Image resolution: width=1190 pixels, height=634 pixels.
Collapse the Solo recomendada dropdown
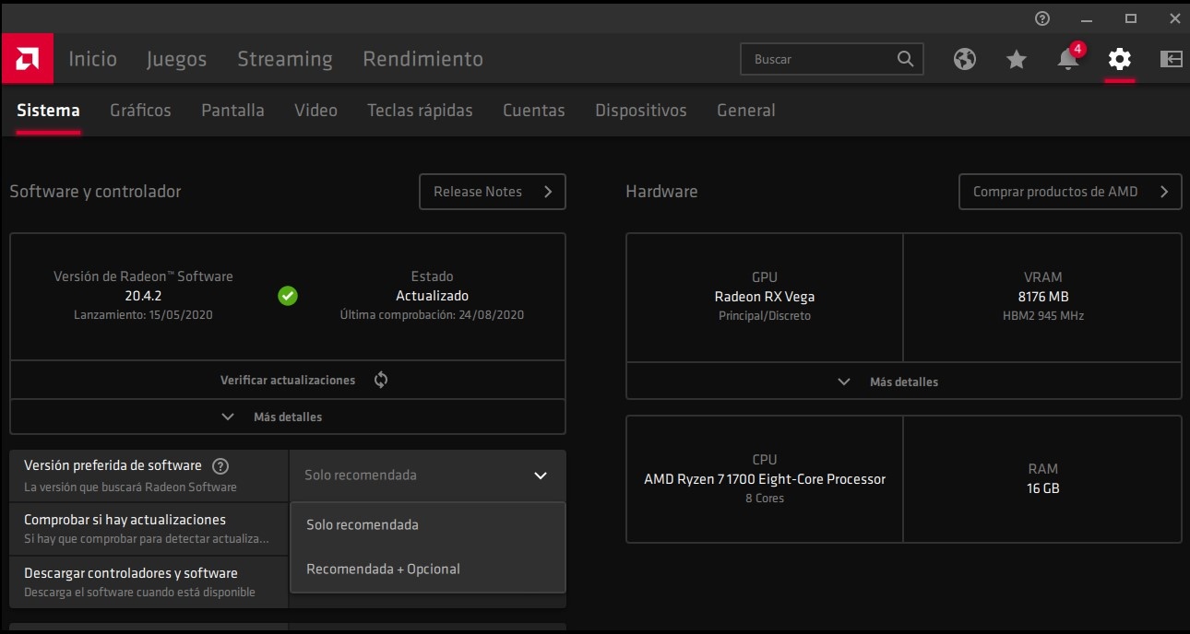tap(427, 475)
